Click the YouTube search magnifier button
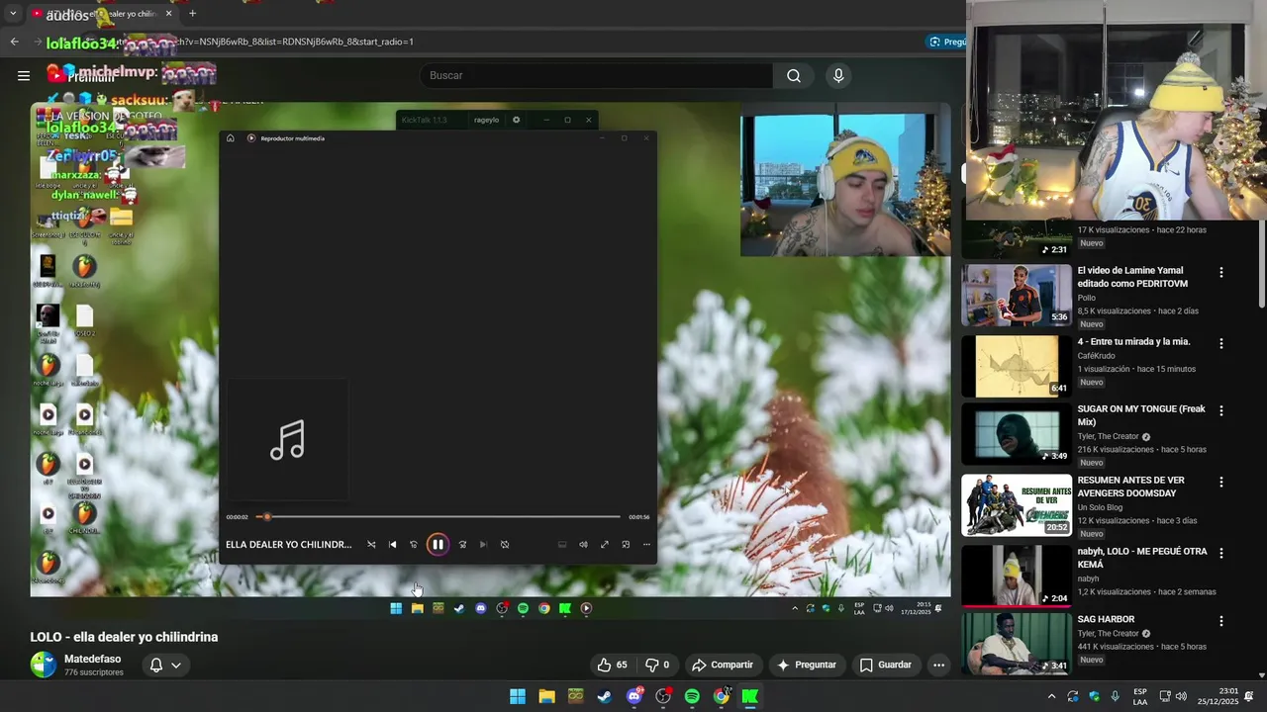This screenshot has width=1267, height=712. click(x=794, y=75)
